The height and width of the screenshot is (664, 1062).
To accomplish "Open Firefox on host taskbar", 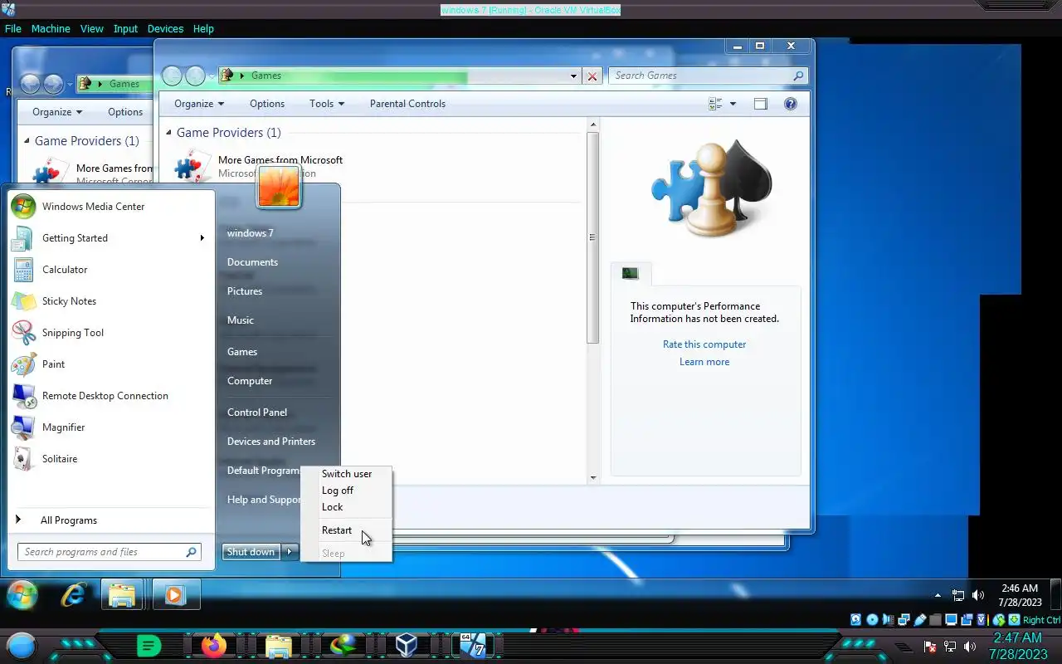I will pyautogui.click(x=213, y=646).
